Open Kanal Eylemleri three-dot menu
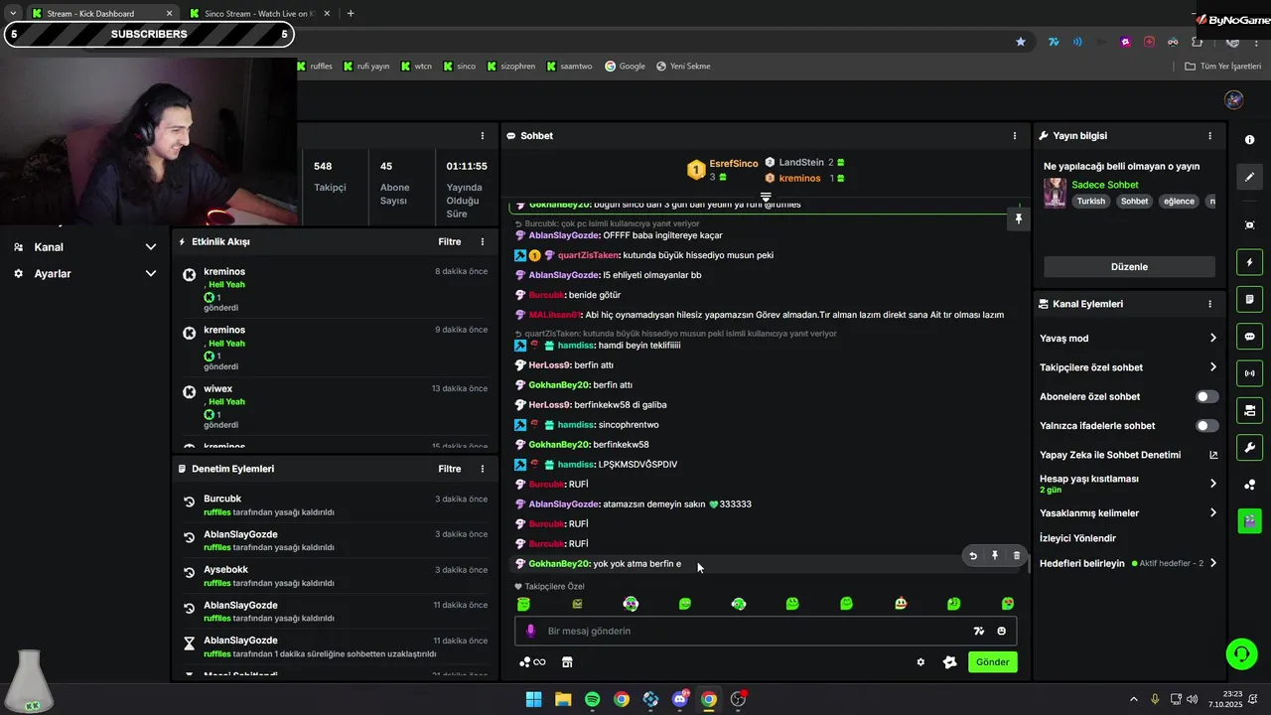This screenshot has height=715, width=1271. pos(1209,304)
